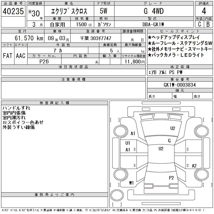
Task: Click inspector note Rスポイラー色あせ
Action: [x=23, y=122]
